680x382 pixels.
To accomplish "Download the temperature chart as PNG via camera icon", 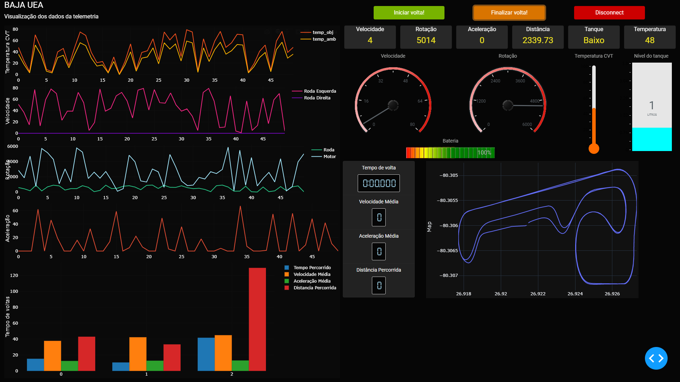I will point(267,32).
